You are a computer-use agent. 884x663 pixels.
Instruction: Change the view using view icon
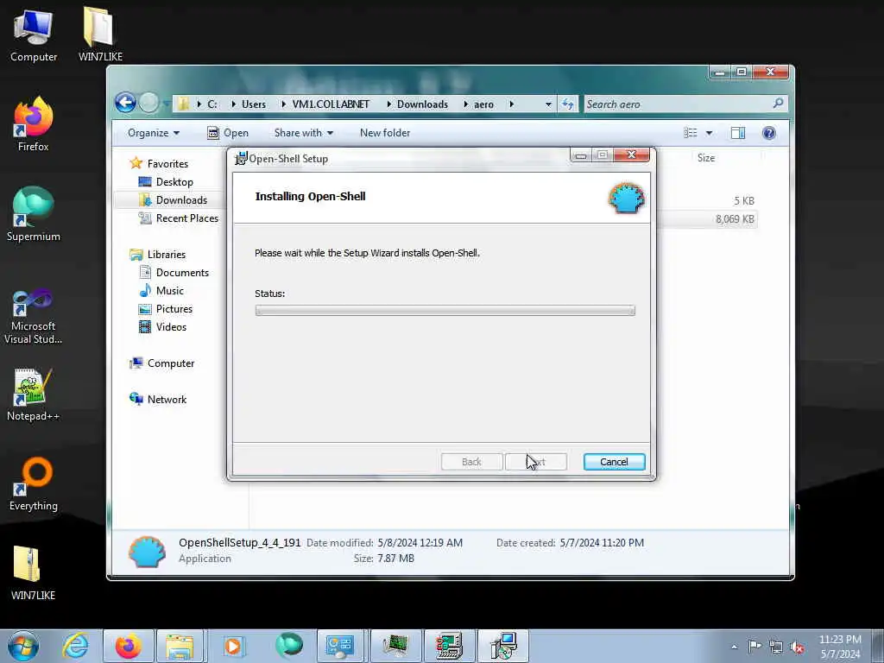coord(691,133)
